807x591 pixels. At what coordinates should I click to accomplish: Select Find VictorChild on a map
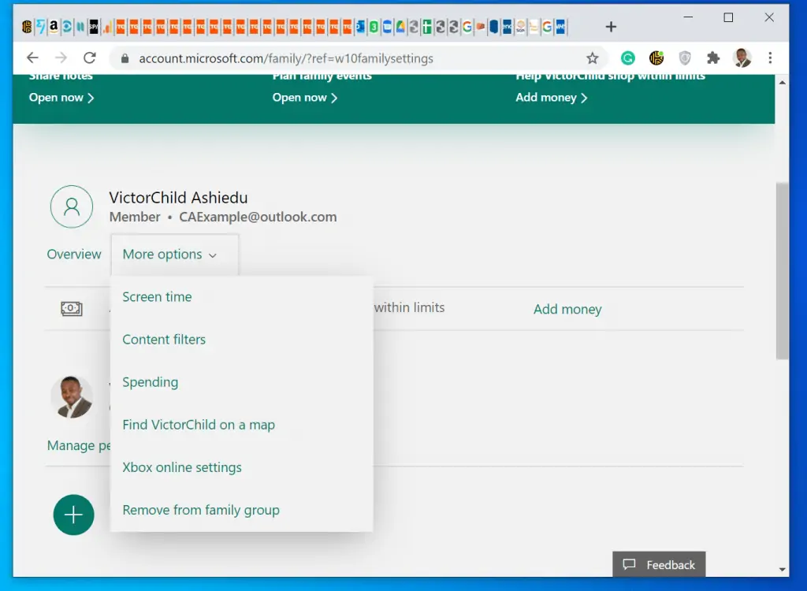click(x=199, y=425)
